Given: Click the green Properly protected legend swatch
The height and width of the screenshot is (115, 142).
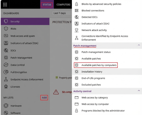Looking at the screenshot, I should coord(57,77).
